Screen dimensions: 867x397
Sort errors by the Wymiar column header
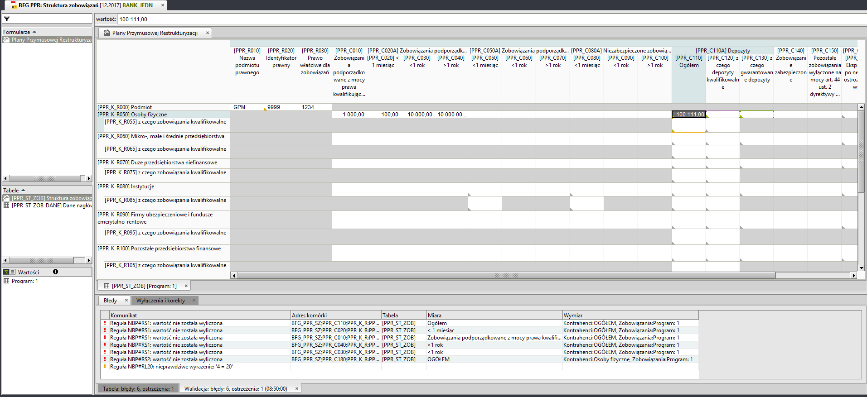click(x=630, y=315)
